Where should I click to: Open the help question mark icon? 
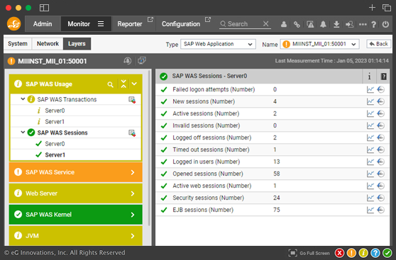[374, 24]
